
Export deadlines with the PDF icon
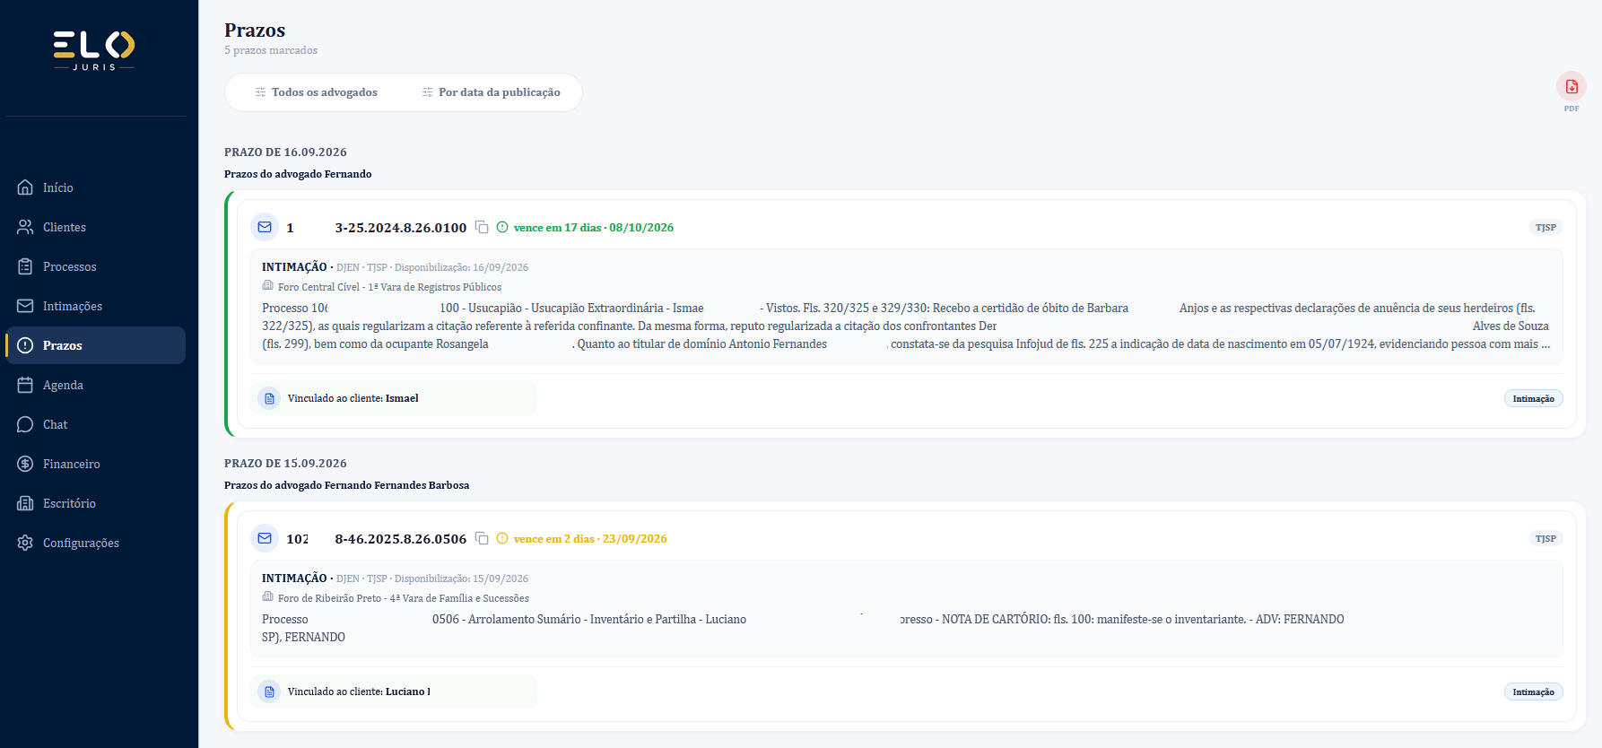(x=1572, y=87)
